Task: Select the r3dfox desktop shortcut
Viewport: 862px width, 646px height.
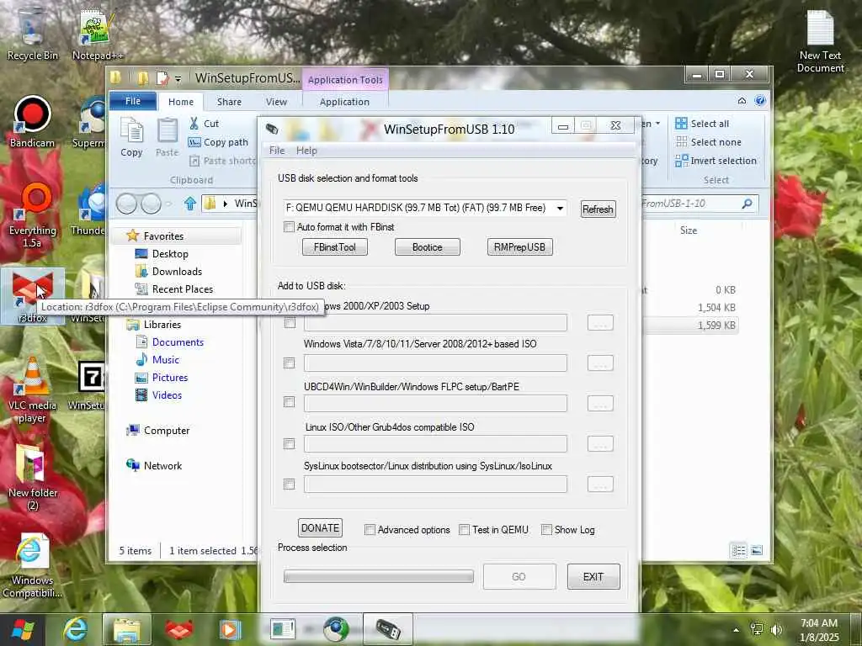Action: 32,295
